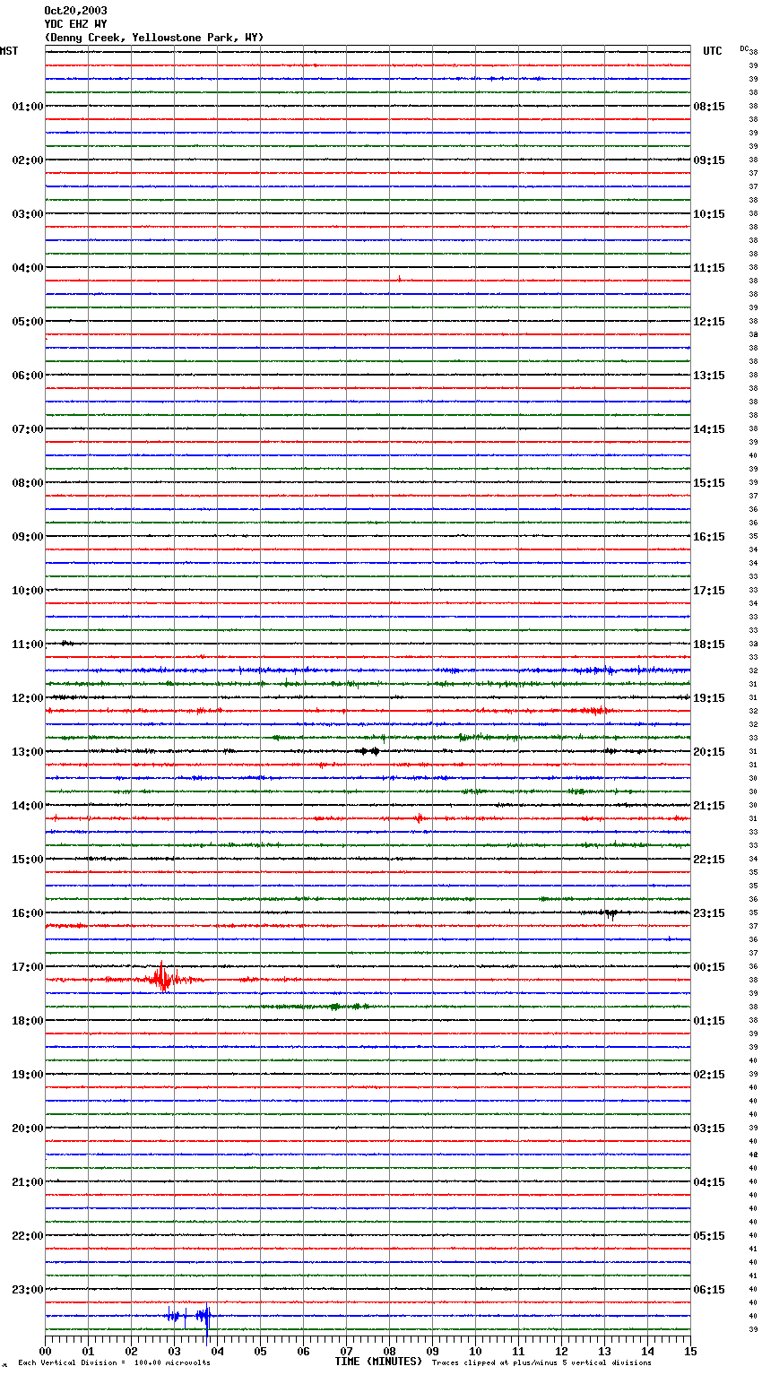Pick the 21:15 UTC time label
This screenshot has height=1375, width=762.
(709, 806)
